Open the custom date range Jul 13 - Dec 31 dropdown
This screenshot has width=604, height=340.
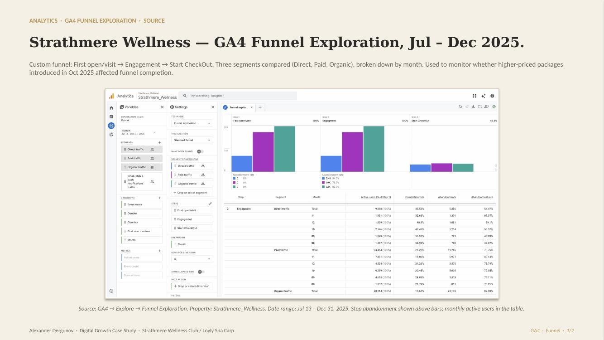tap(138, 132)
